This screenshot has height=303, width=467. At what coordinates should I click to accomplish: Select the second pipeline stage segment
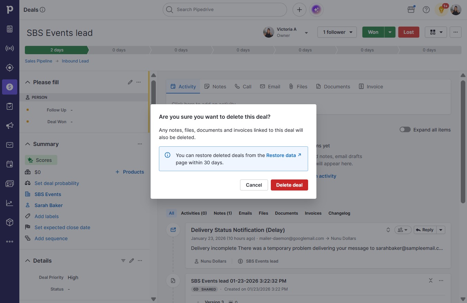[x=119, y=50]
